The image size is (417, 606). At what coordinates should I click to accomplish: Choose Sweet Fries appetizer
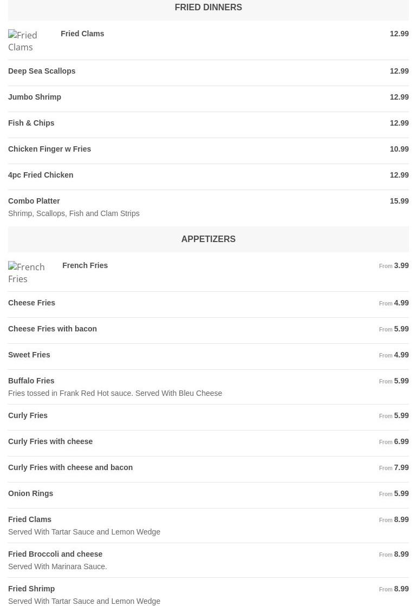tap(29, 355)
